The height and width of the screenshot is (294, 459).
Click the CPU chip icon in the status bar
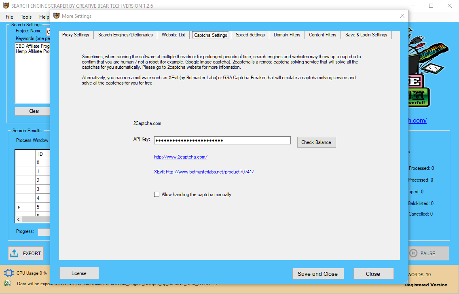click(8, 273)
